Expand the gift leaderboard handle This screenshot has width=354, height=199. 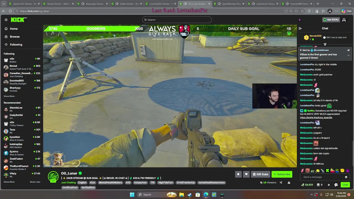(325, 44)
